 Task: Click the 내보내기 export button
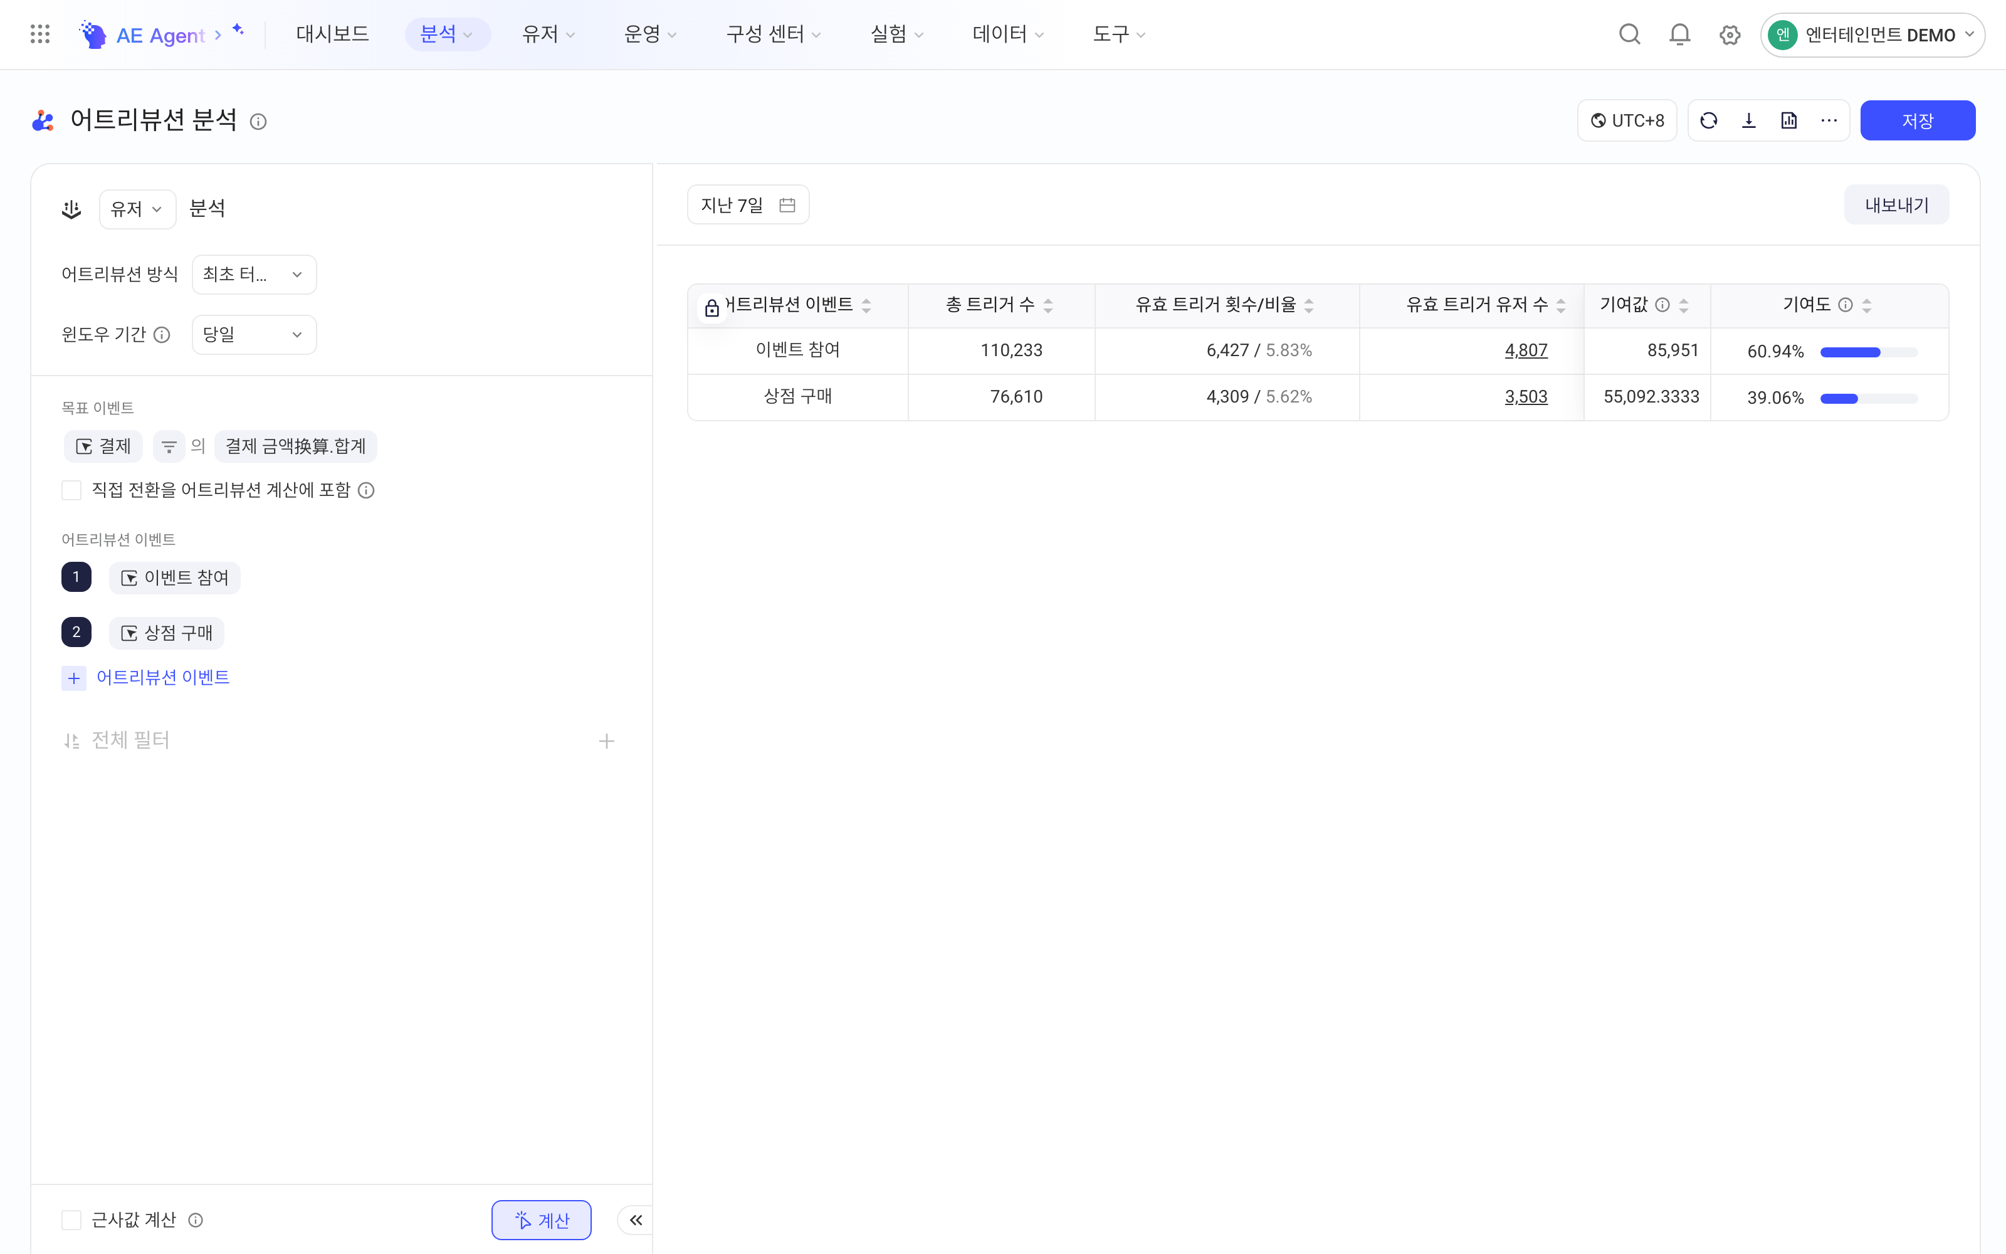(1896, 205)
